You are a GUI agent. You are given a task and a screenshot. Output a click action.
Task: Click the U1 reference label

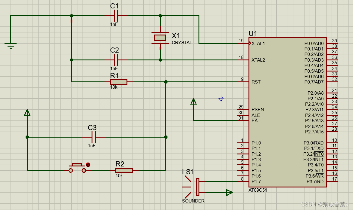(253, 34)
